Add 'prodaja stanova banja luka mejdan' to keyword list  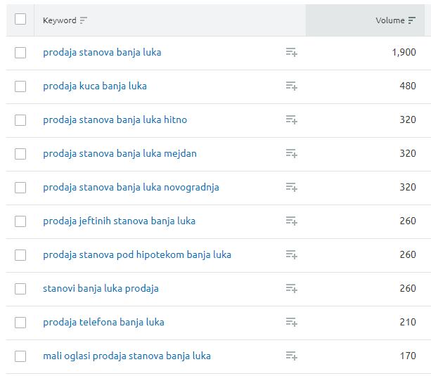291,154
